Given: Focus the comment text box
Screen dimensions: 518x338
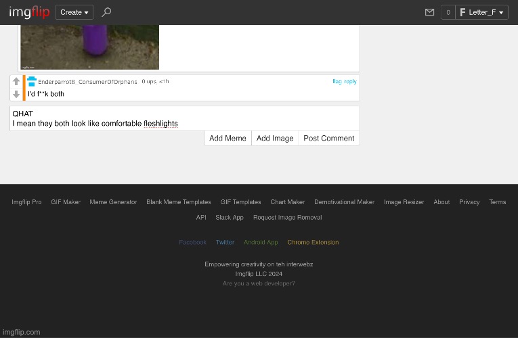Looking at the screenshot, I should 184,118.
